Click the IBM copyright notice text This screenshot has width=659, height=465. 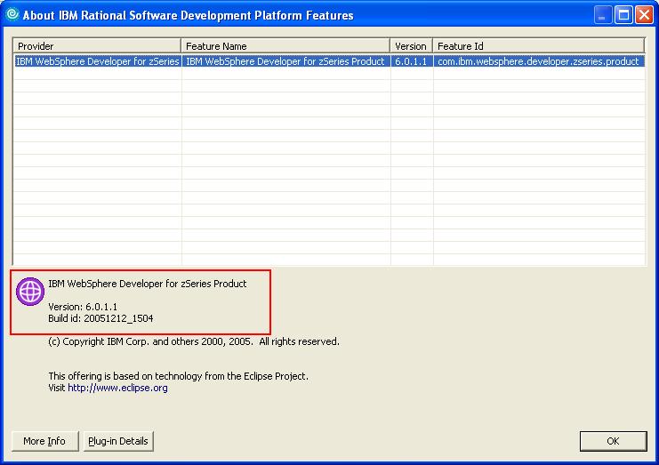click(x=193, y=341)
